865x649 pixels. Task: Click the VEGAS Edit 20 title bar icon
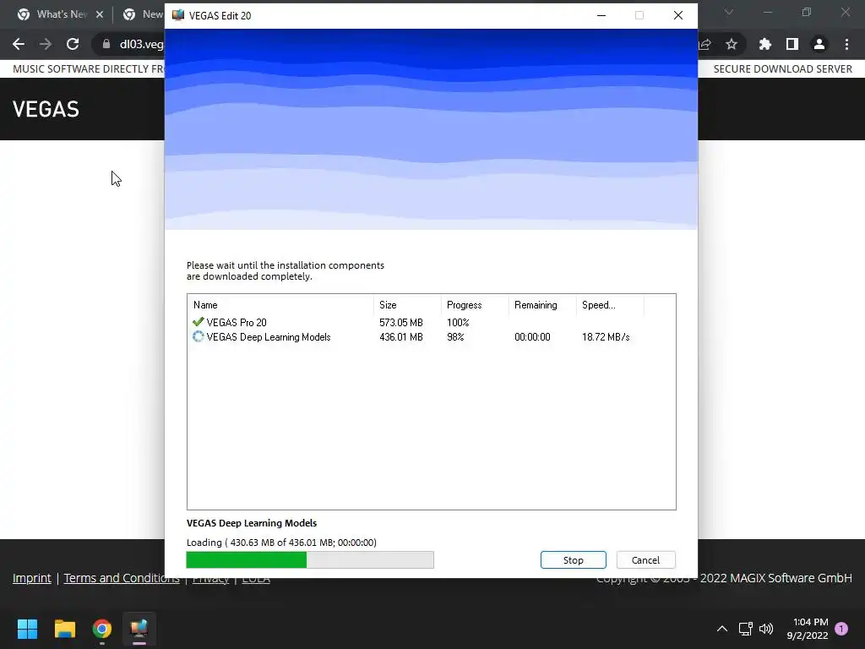pyautogui.click(x=177, y=15)
